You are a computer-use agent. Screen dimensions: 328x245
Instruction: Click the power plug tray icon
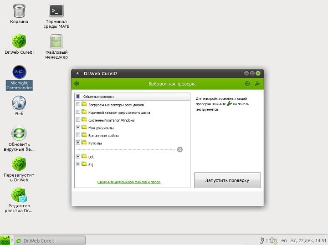[262, 240]
